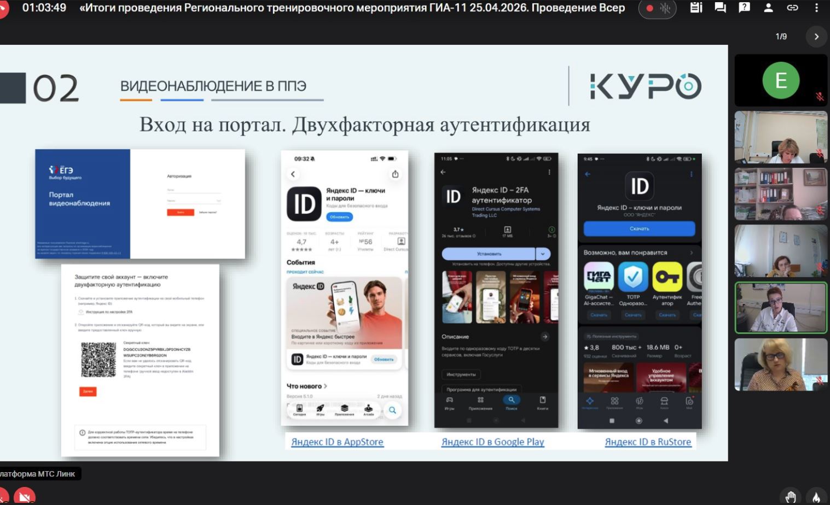This screenshot has height=505, width=830.
Task: Click heading ВИДЕОНАБЛЮДЕНИЕ В ППЭ
Action: tap(213, 86)
